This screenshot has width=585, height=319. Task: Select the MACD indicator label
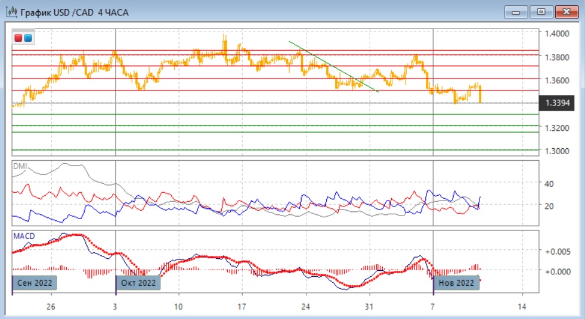pyautogui.click(x=24, y=236)
